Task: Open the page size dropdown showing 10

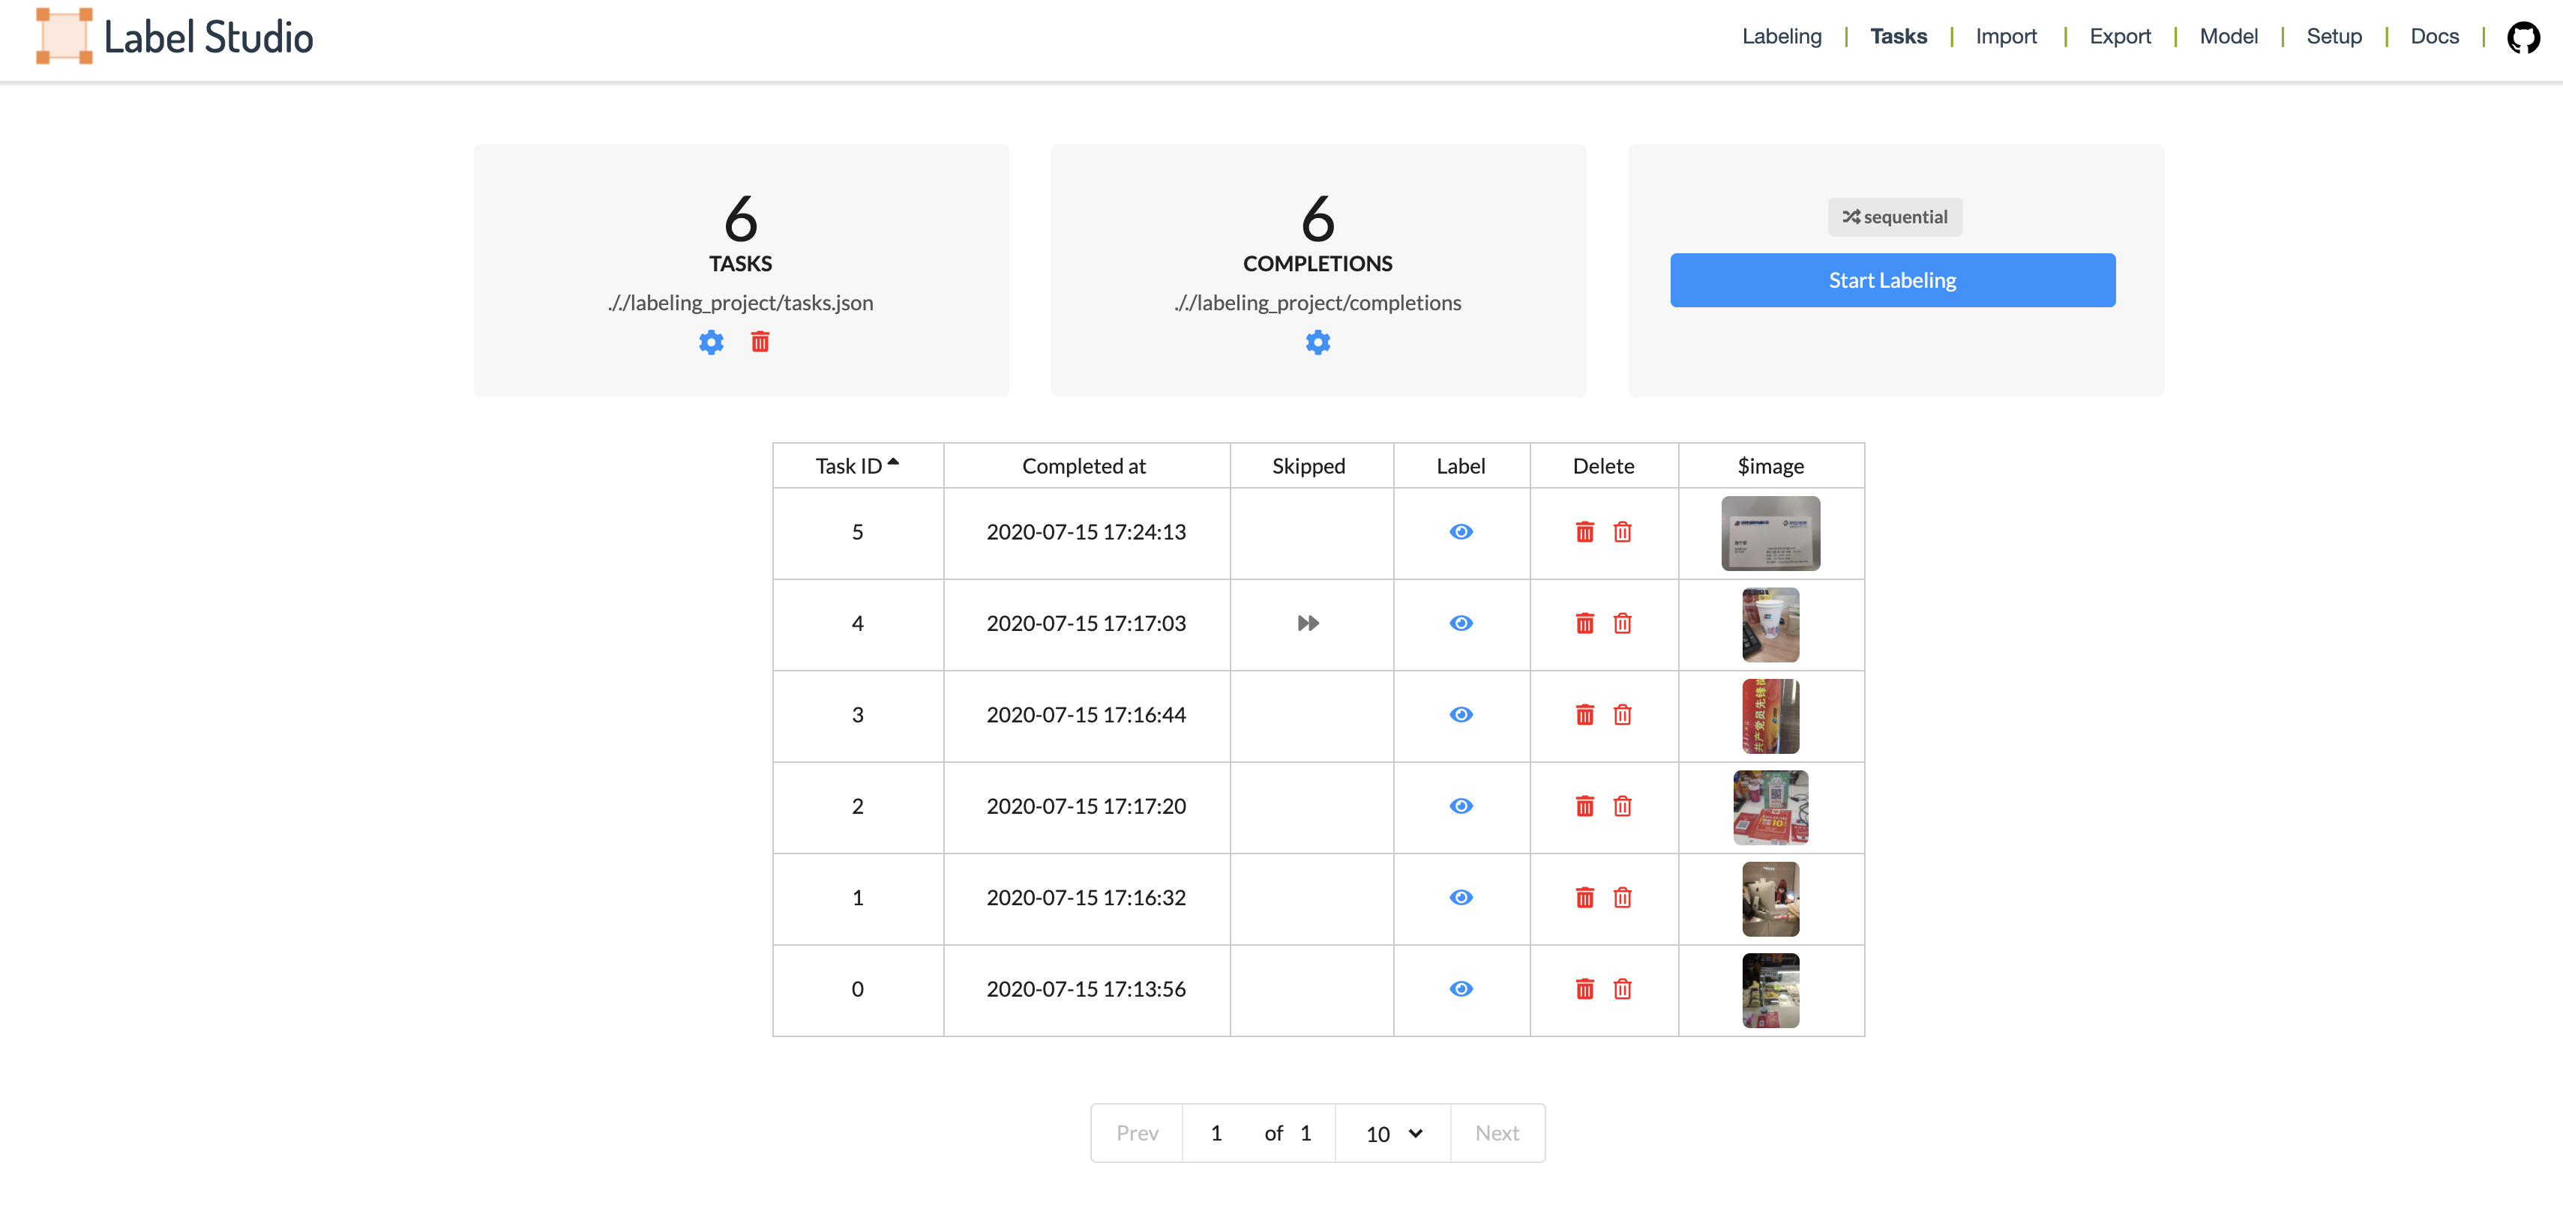Action: coord(1392,1133)
